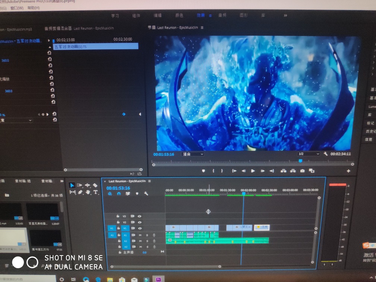Open the timeline panel menu

(x=149, y=181)
